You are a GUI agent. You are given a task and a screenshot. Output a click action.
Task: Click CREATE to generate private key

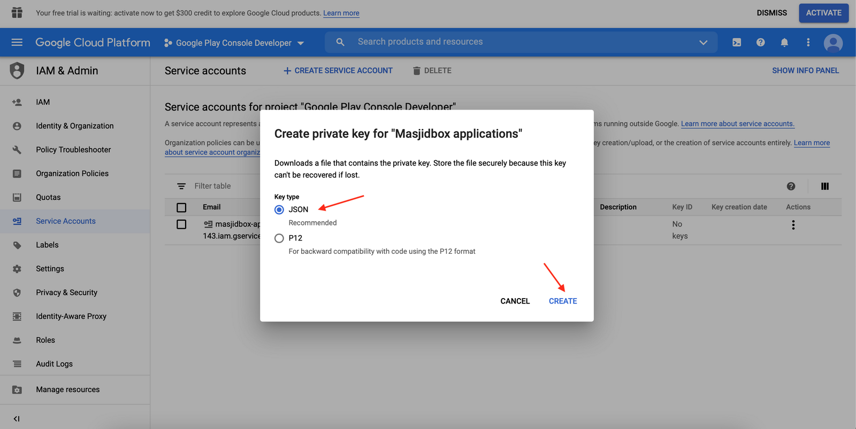point(563,301)
